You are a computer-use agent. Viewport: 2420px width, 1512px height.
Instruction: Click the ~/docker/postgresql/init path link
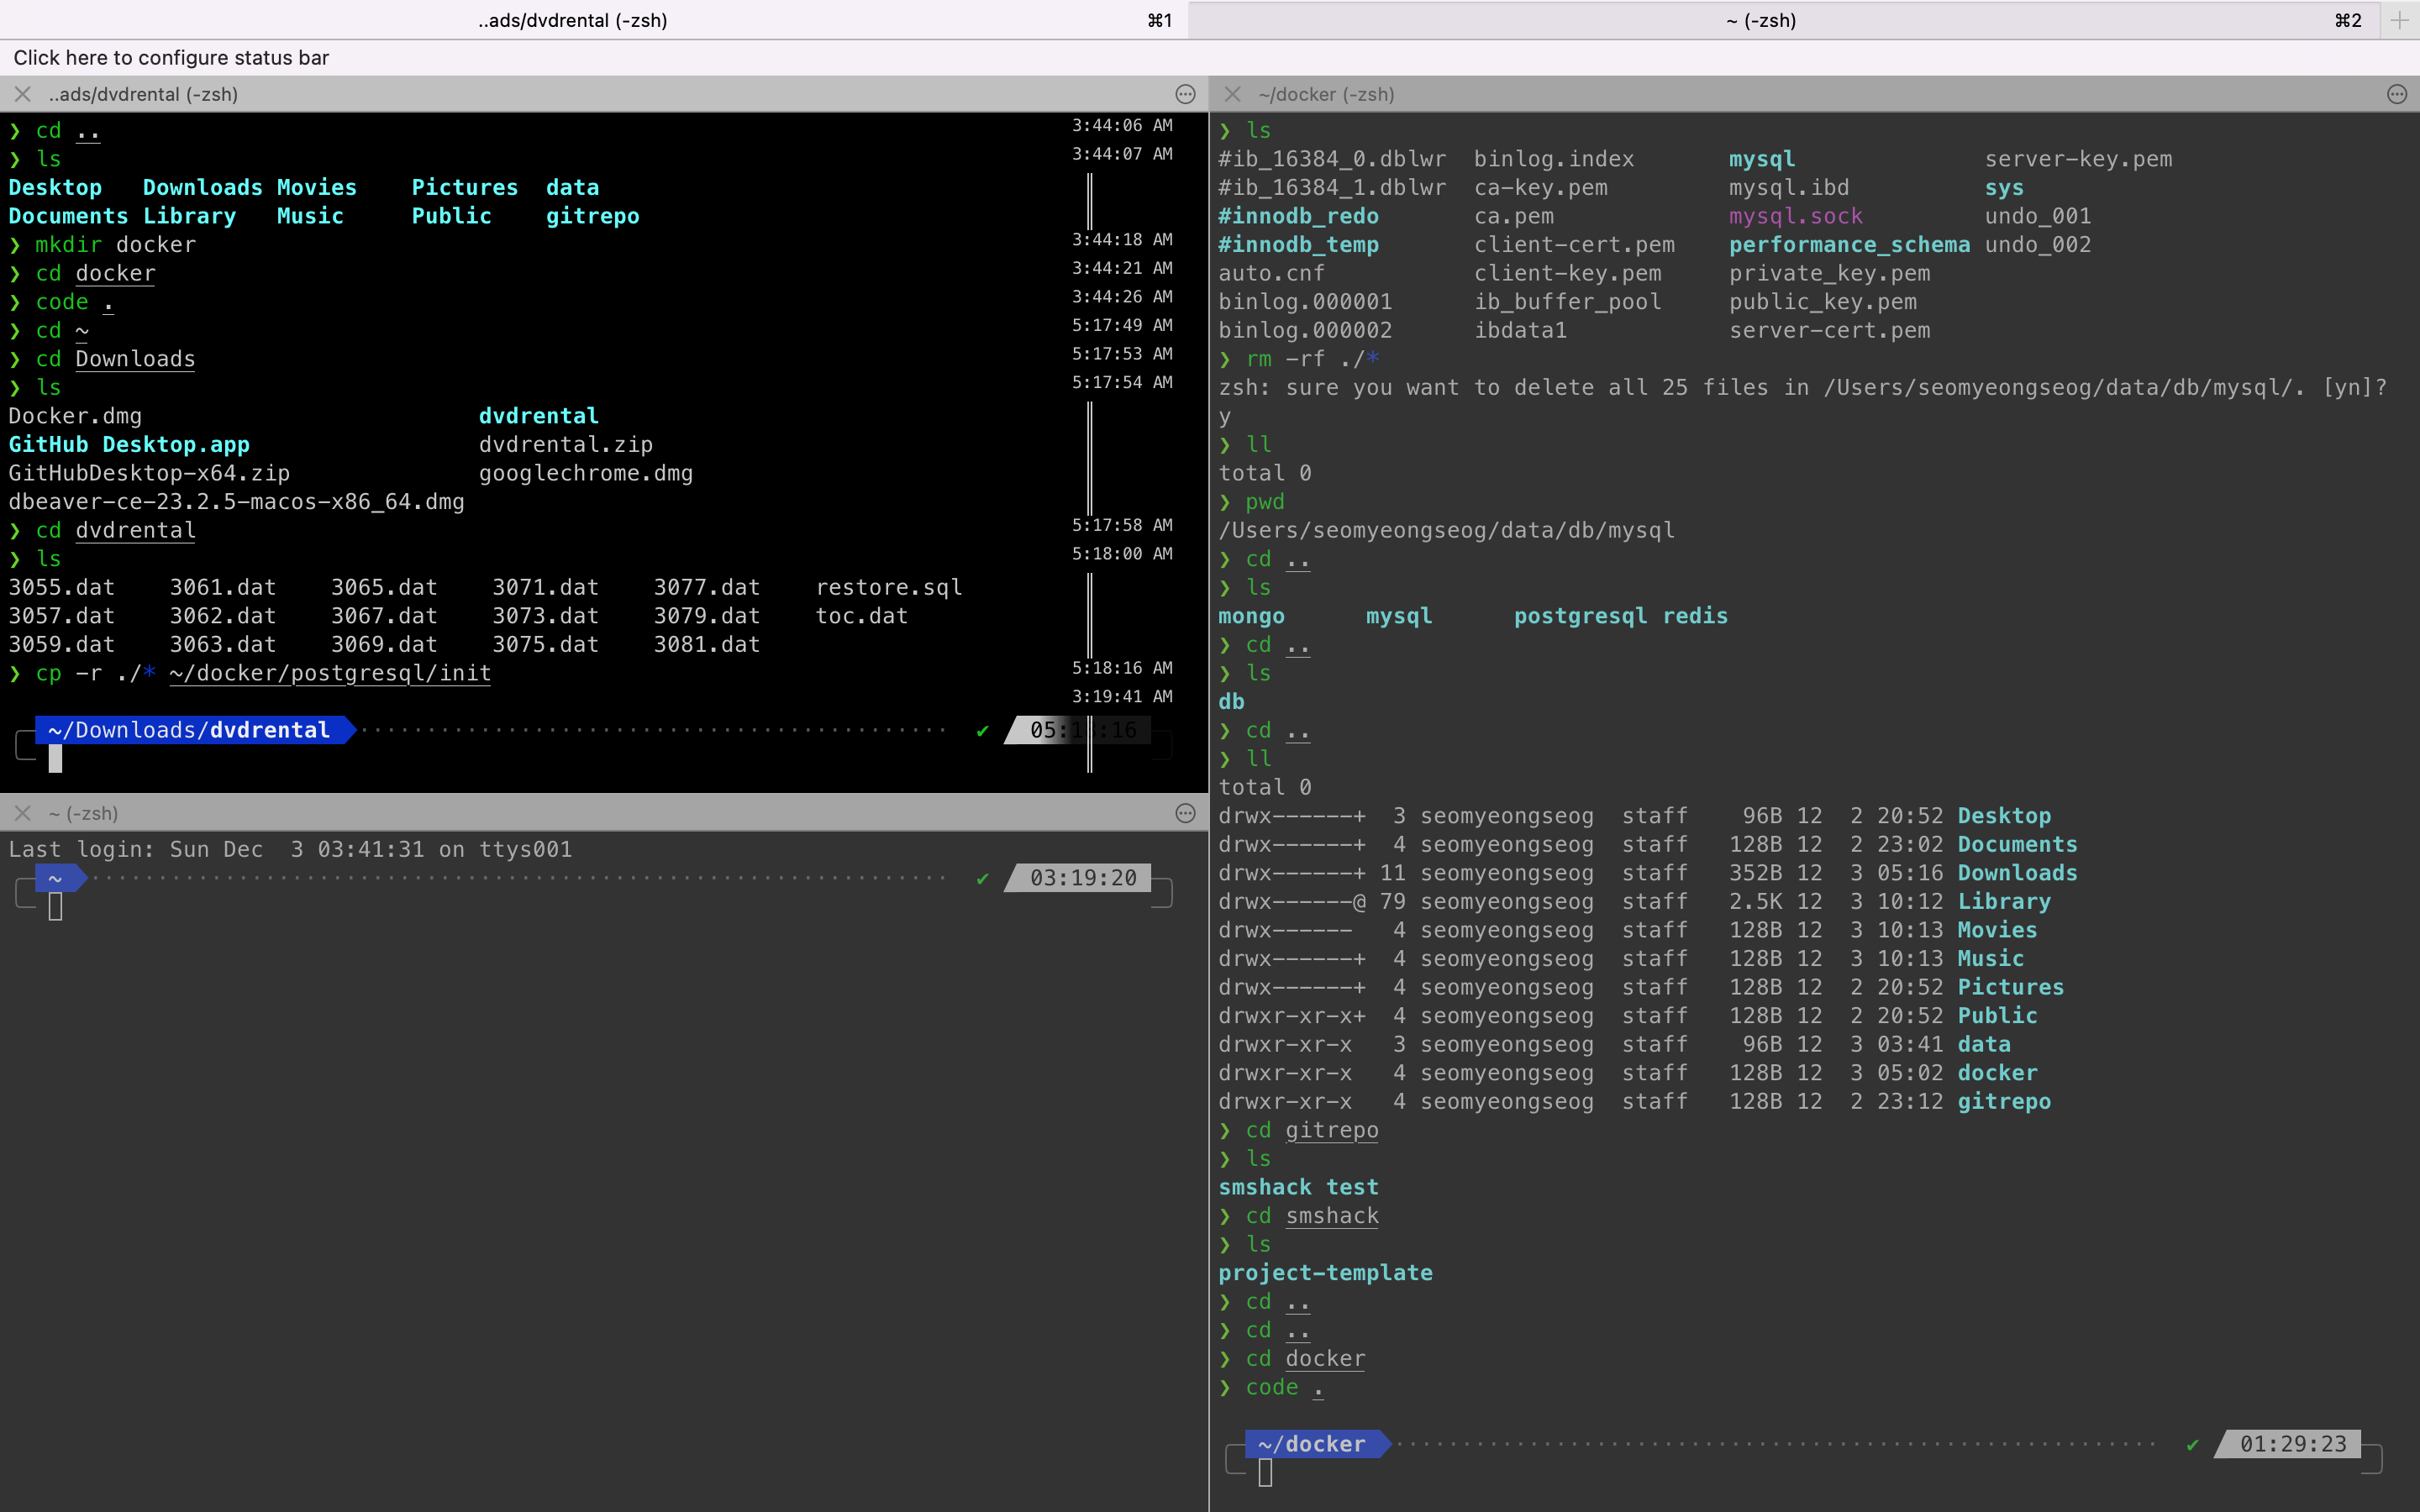coord(330,673)
